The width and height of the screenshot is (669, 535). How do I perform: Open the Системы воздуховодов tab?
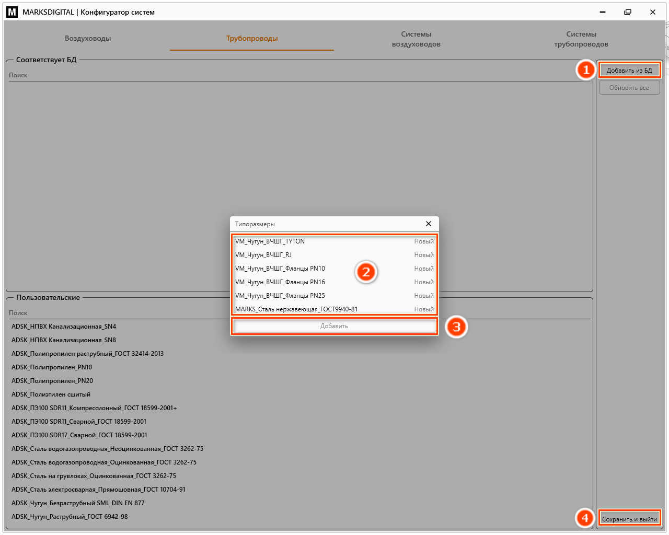(416, 39)
